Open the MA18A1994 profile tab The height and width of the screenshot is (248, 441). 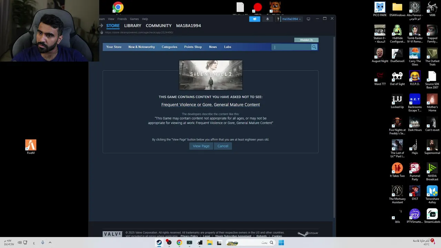point(188,25)
